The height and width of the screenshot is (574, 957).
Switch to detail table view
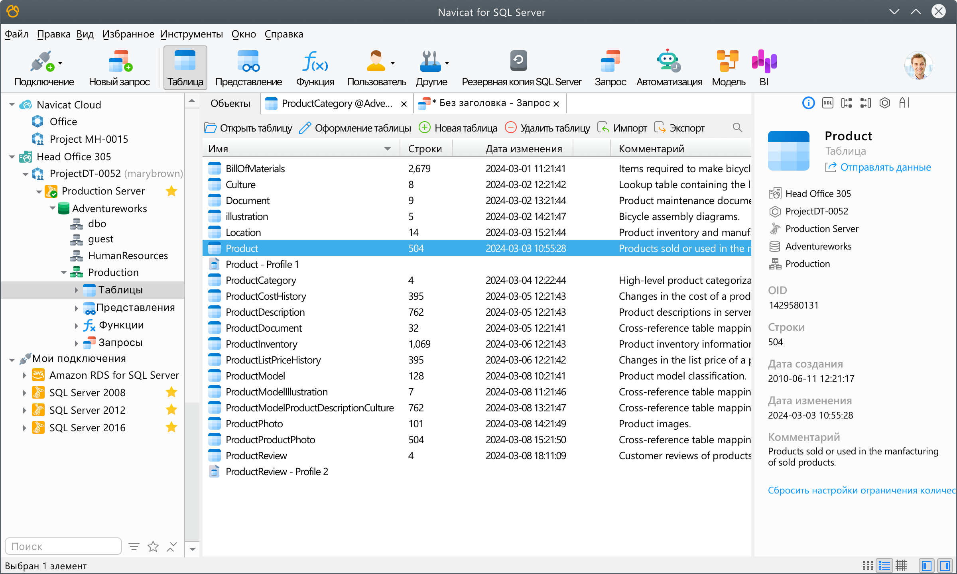coord(901,566)
